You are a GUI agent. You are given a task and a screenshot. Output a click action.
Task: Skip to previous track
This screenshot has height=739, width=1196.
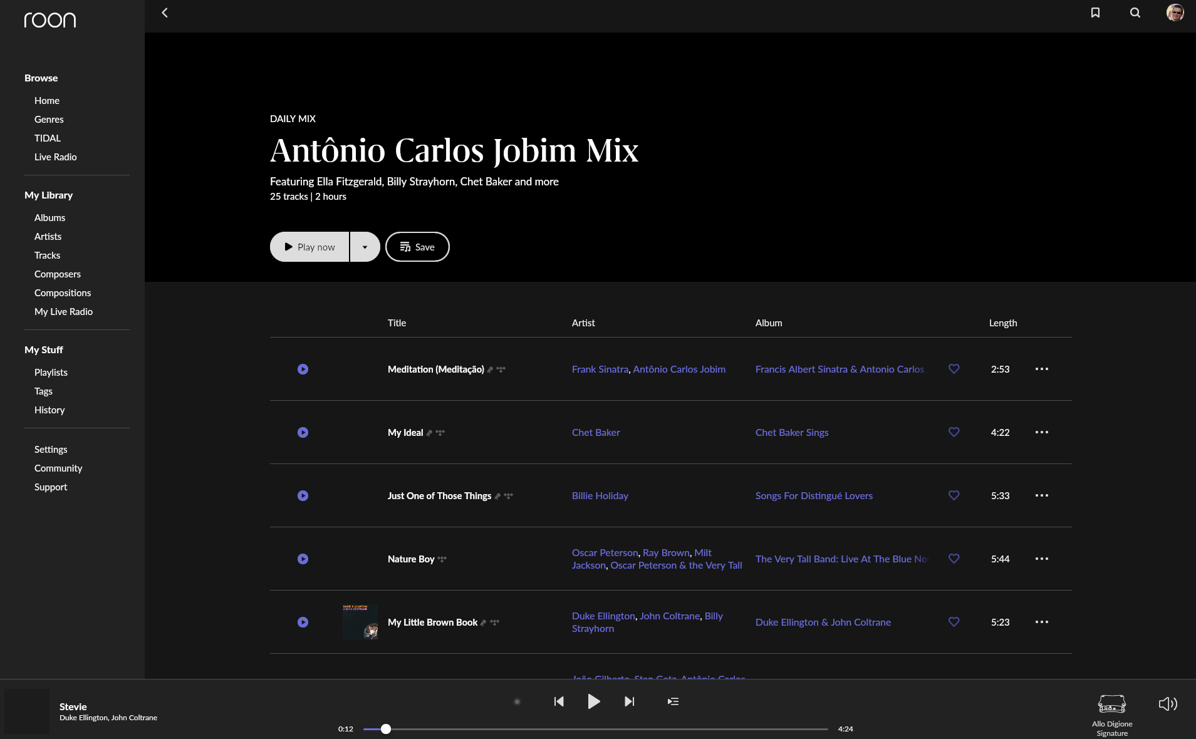(x=559, y=701)
